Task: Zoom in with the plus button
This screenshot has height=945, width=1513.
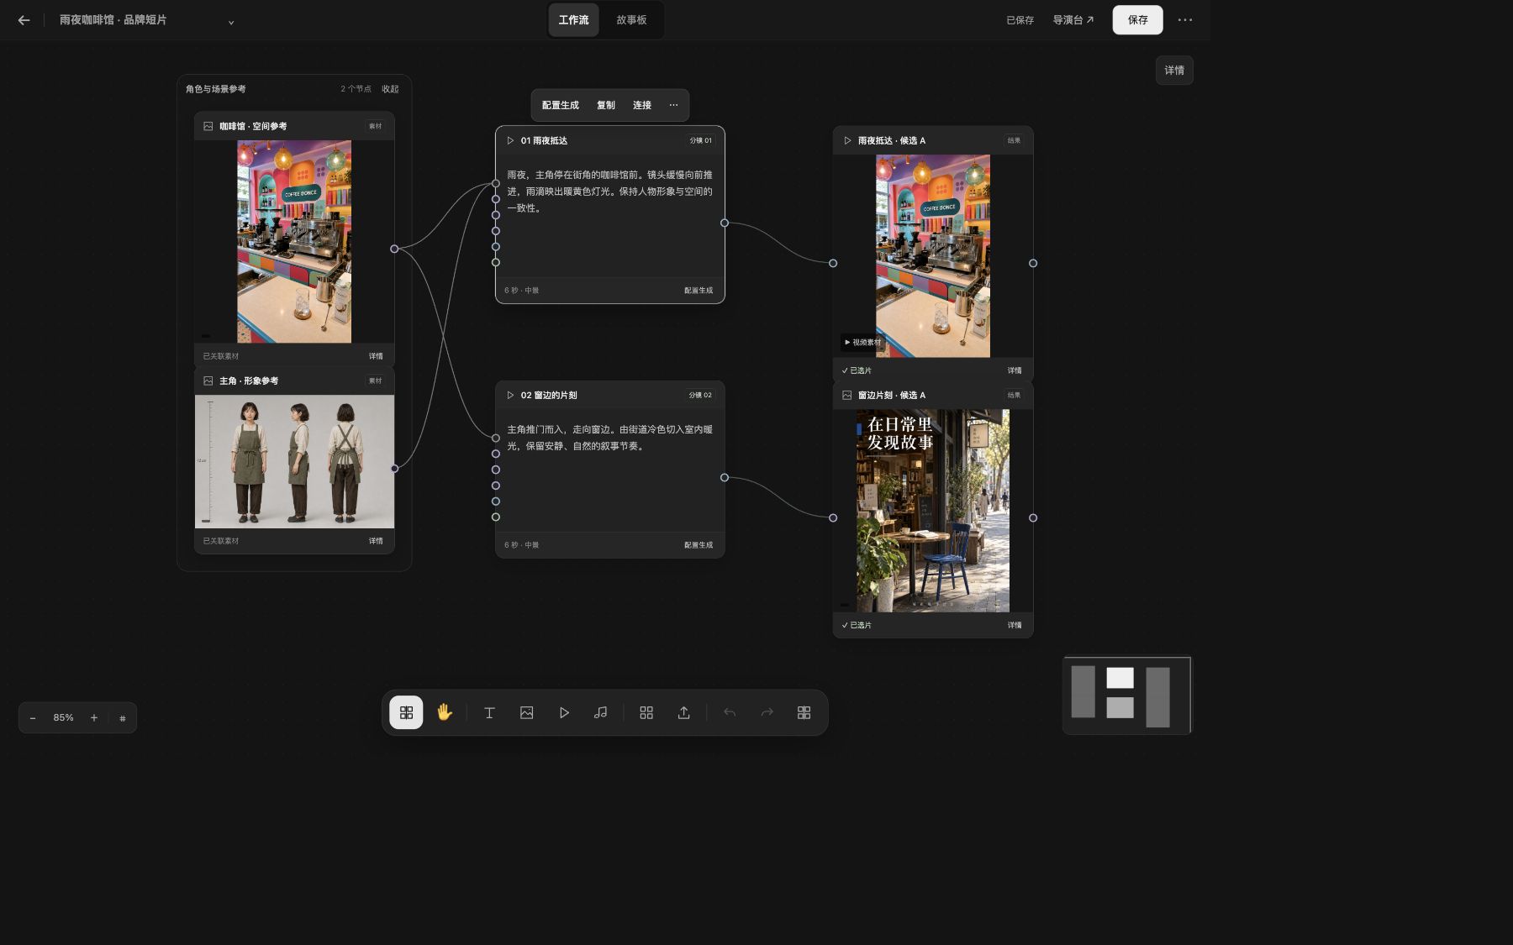Action: coord(94,718)
